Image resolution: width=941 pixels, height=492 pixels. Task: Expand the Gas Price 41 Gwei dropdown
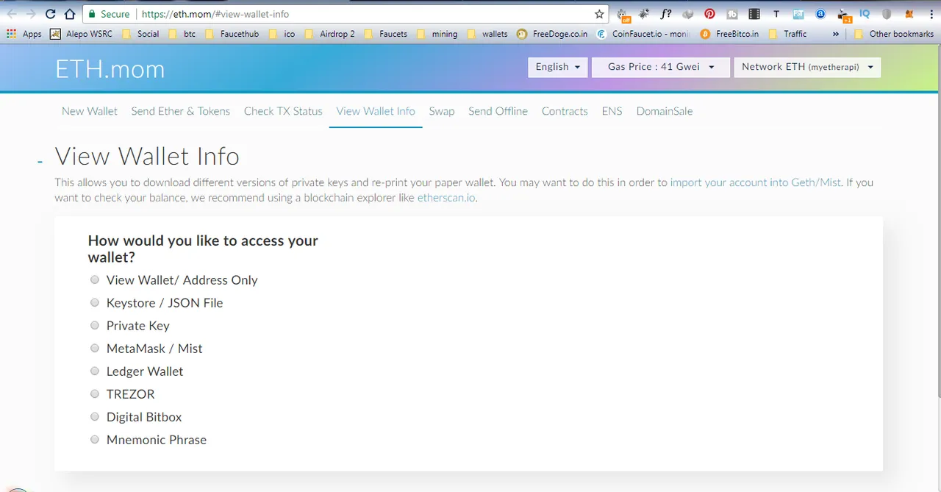(x=661, y=67)
